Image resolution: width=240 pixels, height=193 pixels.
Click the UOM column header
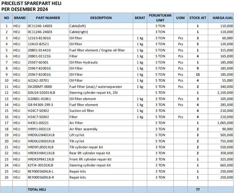click(180, 18)
